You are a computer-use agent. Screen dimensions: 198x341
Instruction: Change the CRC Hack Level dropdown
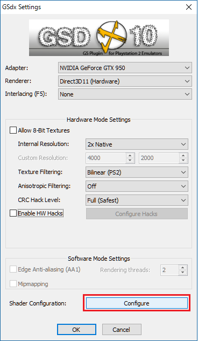(137, 200)
